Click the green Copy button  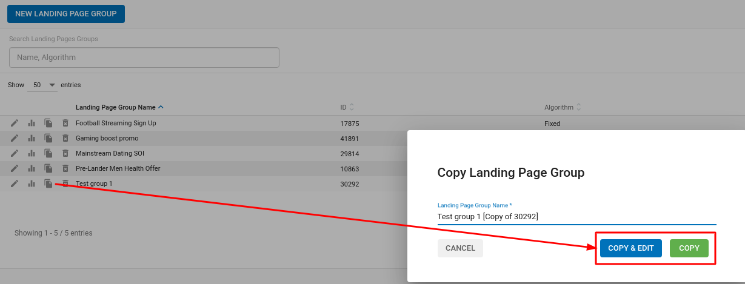pos(689,248)
